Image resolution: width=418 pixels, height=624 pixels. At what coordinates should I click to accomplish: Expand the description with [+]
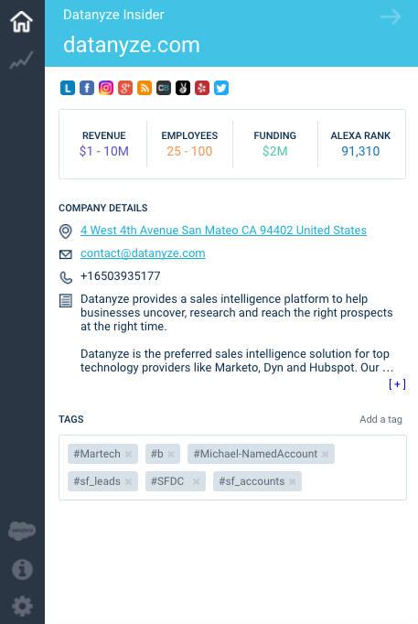pyautogui.click(x=397, y=384)
